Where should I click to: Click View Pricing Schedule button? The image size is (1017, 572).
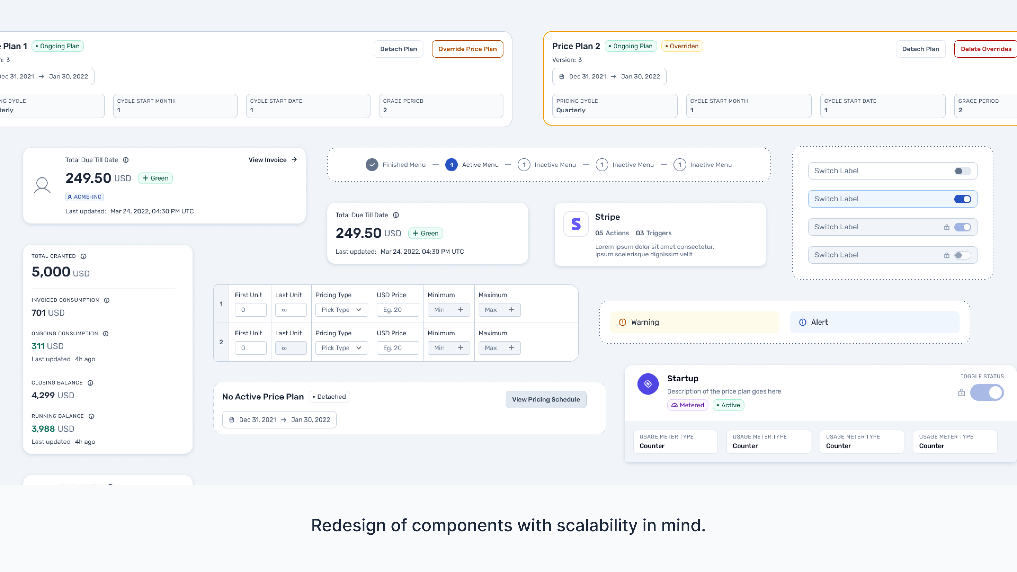(546, 400)
